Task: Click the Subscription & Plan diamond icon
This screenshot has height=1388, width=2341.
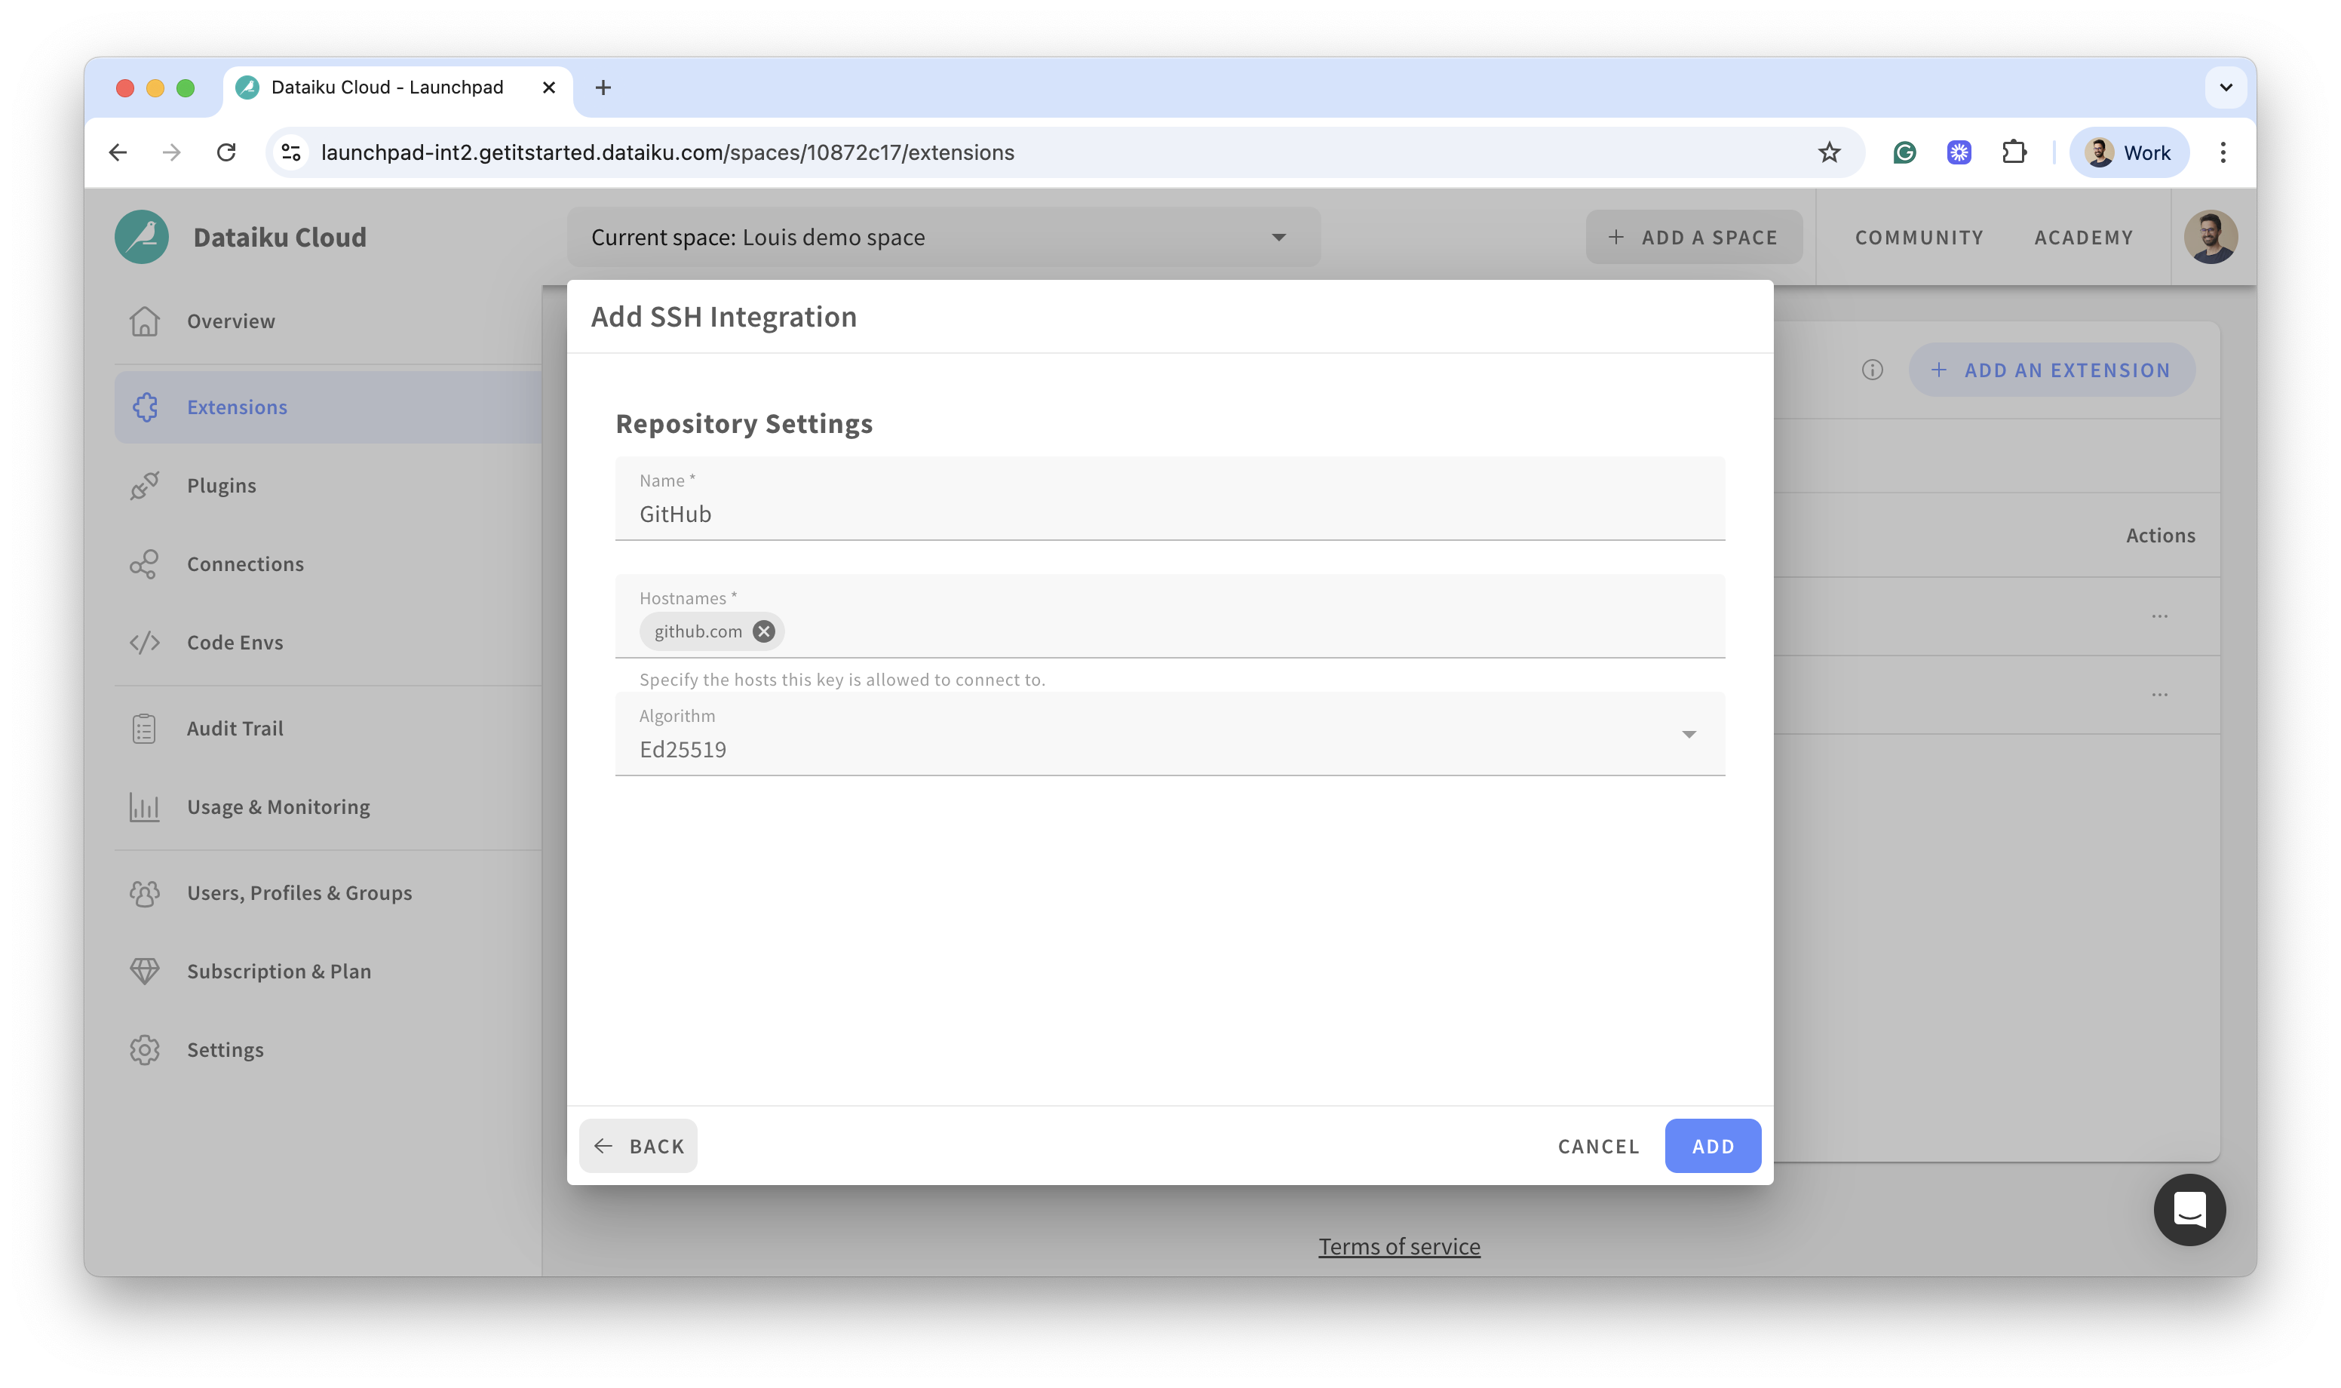Action: [x=145, y=971]
